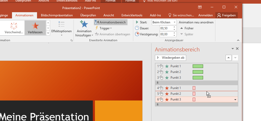Click red timing marker of animation 6
Image resolution: width=261 pixels, height=121 pixels.
tap(194, 99)
